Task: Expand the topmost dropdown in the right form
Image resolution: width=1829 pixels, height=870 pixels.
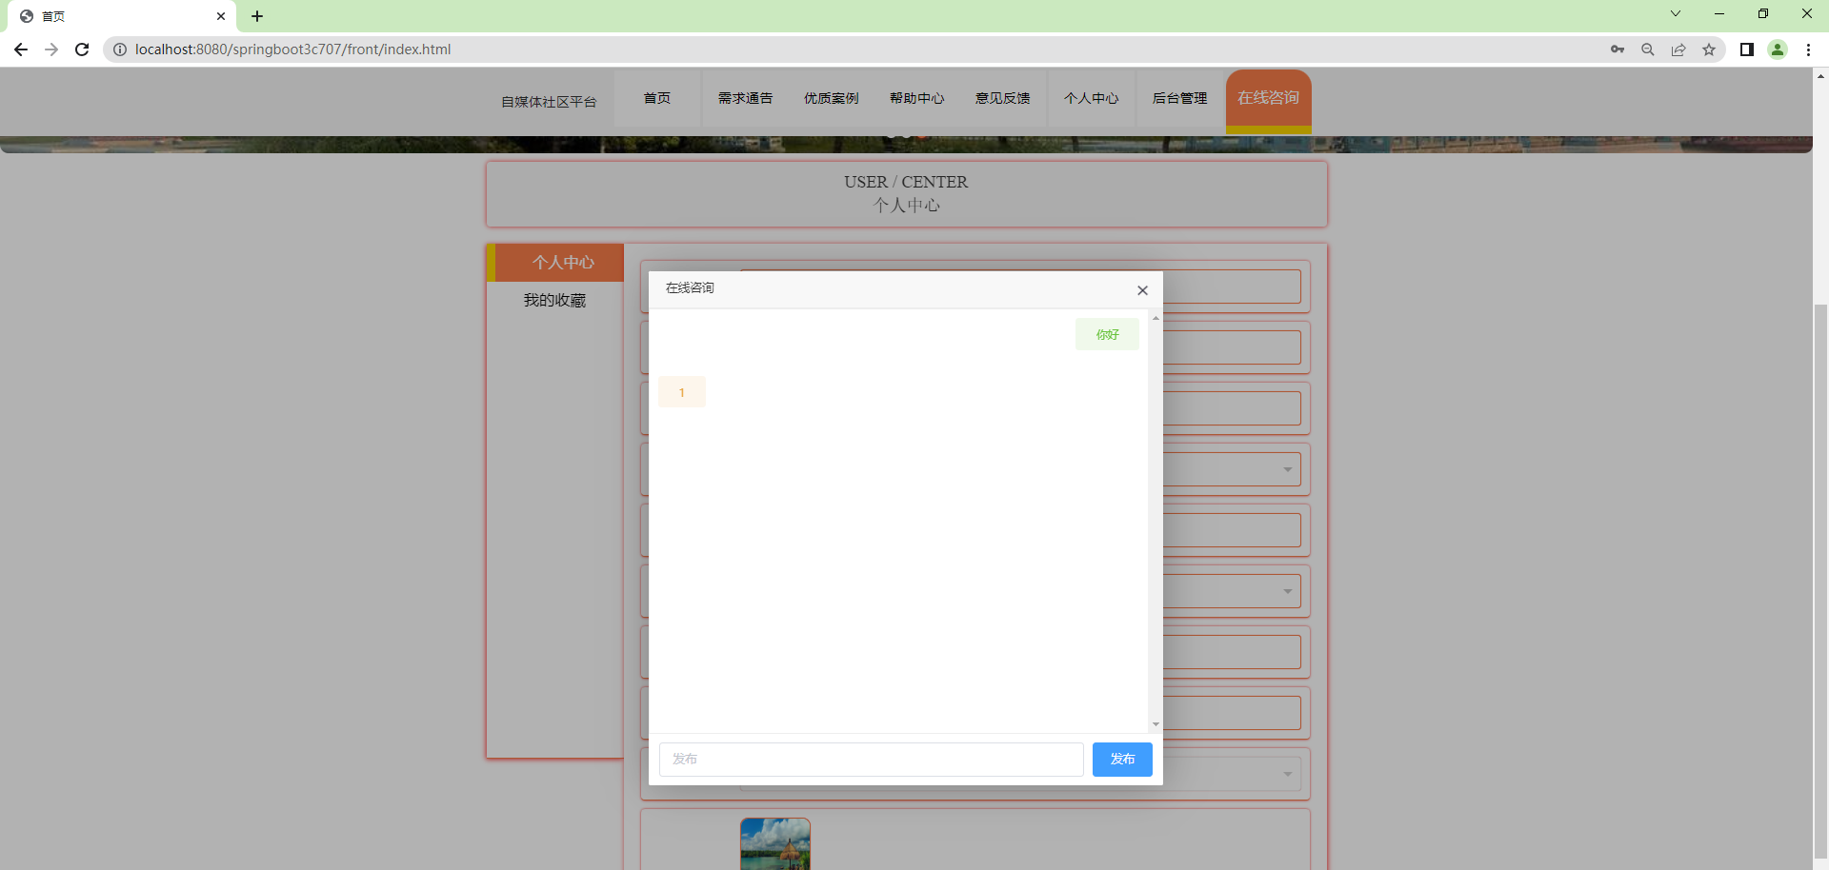Action: click(1286, 468)
